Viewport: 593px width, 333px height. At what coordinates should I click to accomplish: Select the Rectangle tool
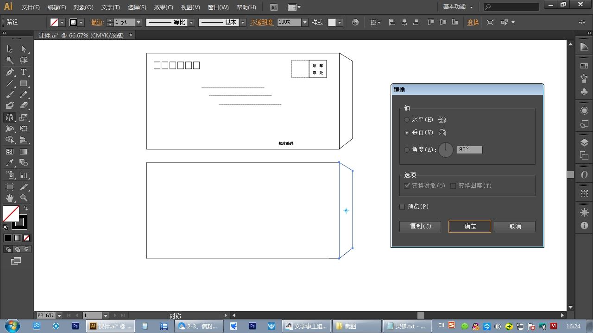point(24,84)
